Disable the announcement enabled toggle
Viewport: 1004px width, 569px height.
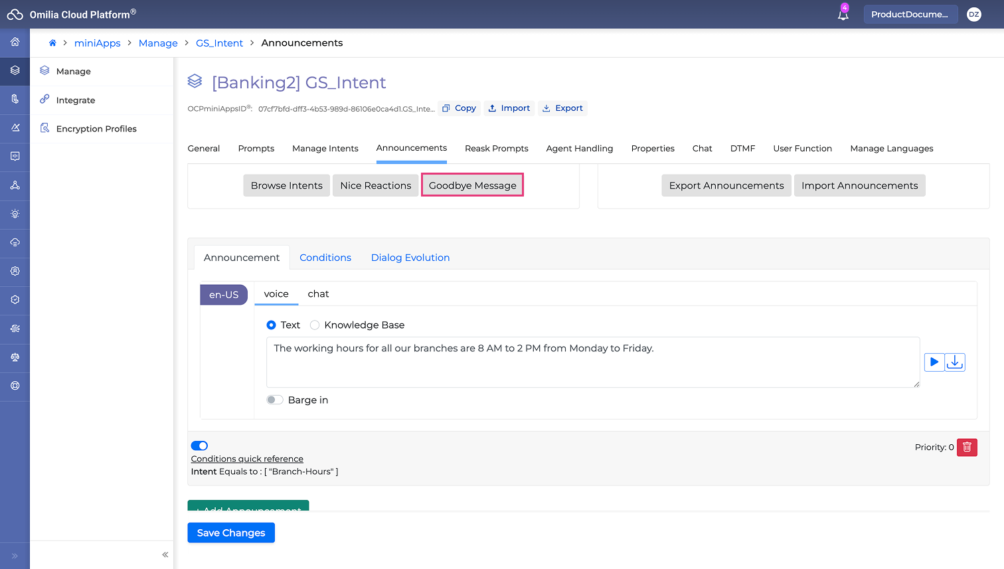pyautogui.click(x=199, y=446)
